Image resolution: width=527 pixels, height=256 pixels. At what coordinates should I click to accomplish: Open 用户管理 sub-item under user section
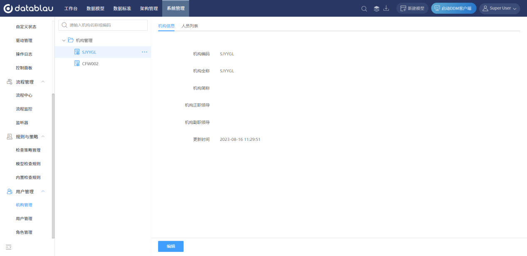click(x=24, y=219)
